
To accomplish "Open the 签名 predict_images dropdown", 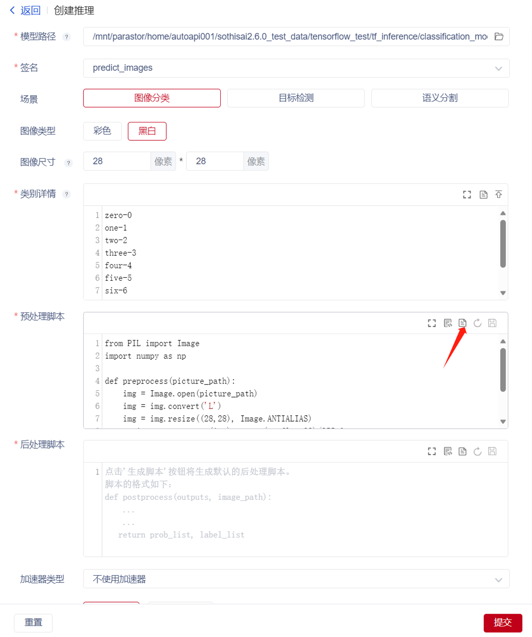I will (296, 68).
